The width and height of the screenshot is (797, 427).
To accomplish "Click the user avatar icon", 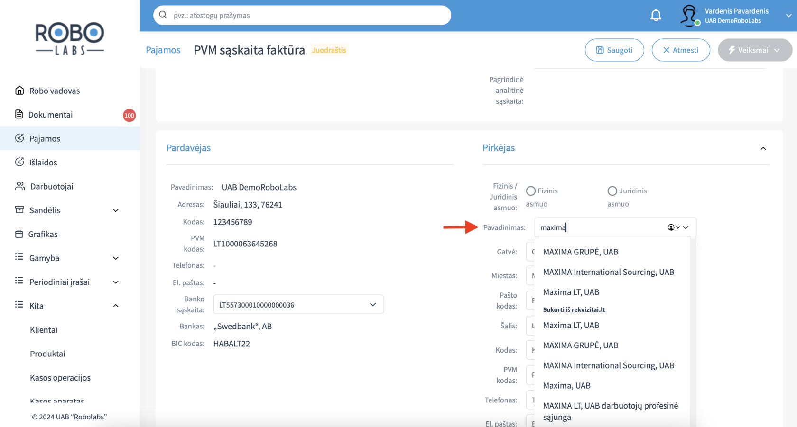I will tap(689, 15).
